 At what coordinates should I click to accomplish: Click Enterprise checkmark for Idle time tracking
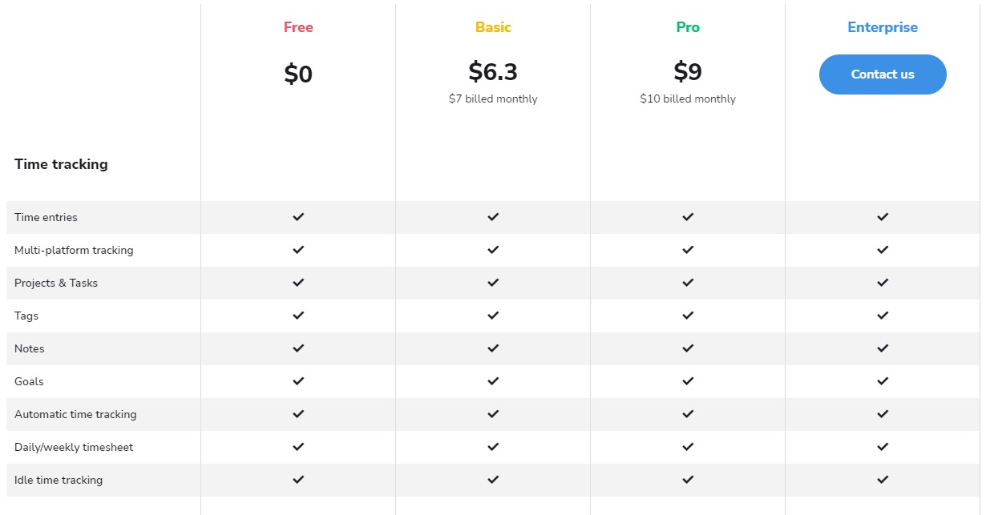pyautogui.click(x=883, y=480)
